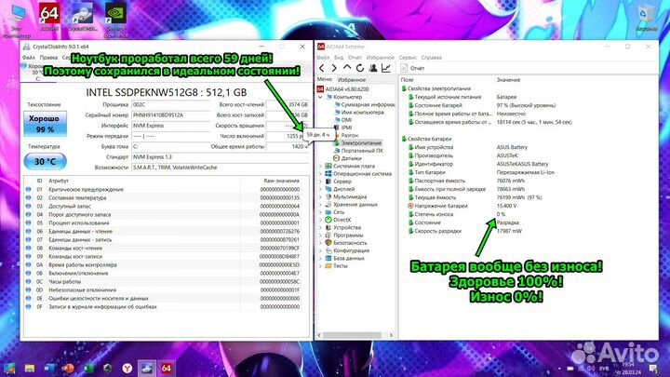670x377 pixels.
Task: Select attribute row 05 Процент использования
Action: click(x=166, y=223)
